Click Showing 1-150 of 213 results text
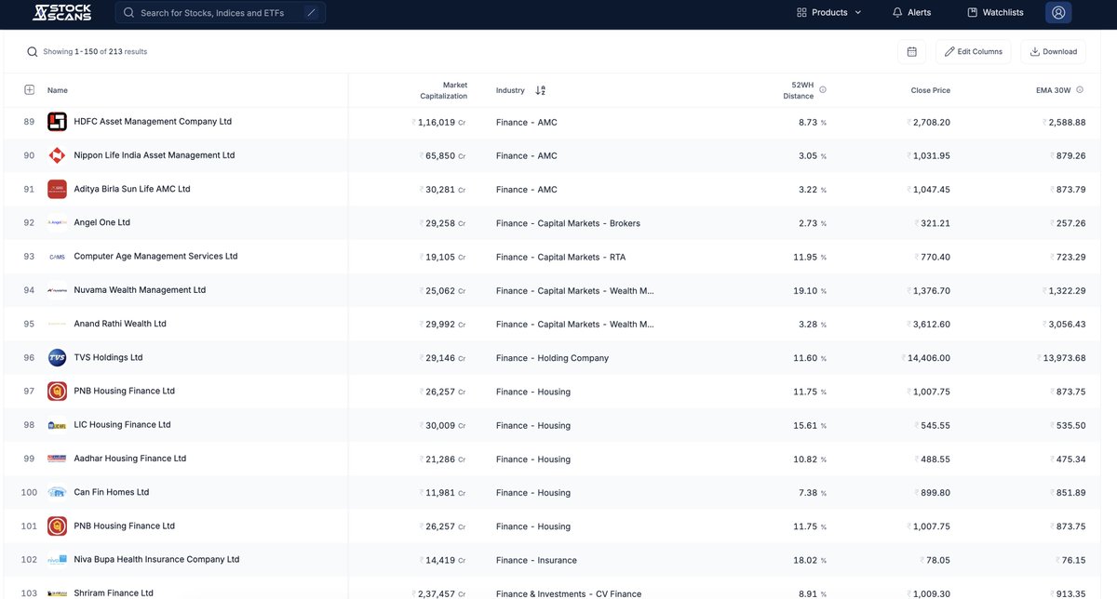 tap(95, 52)
